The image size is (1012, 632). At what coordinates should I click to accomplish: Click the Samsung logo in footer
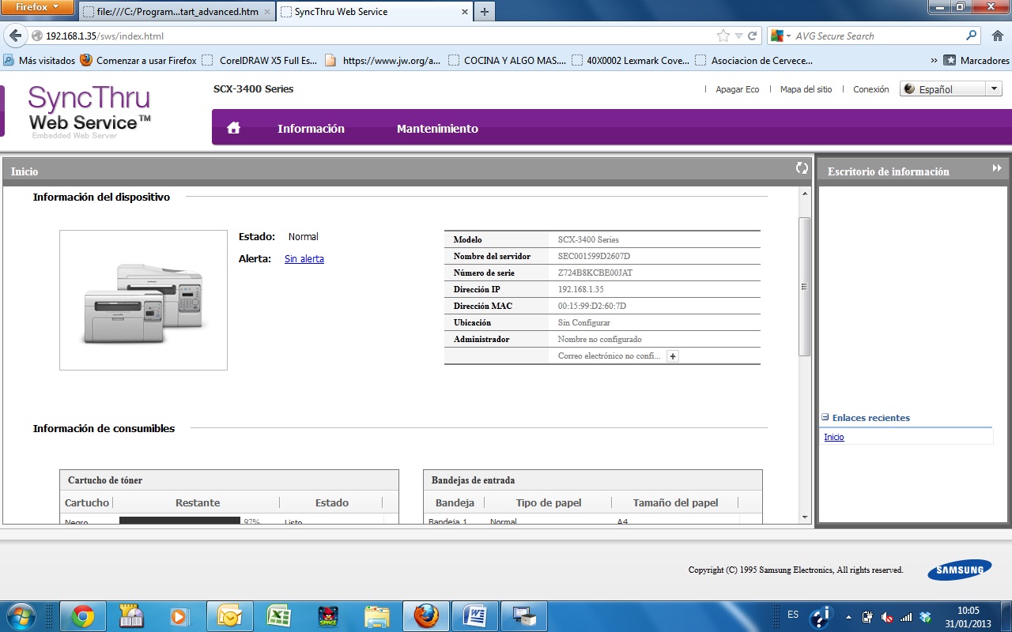pos(960,570)
